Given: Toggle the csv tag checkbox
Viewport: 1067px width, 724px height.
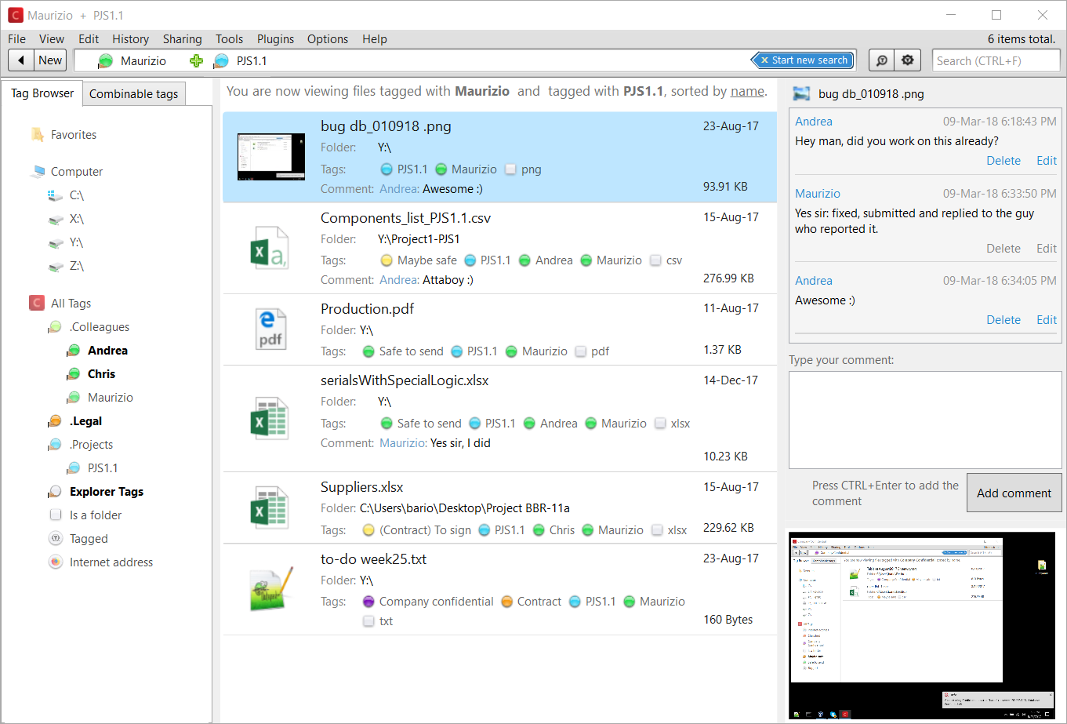Looking at the screenshot, I should pyautogui.click(x=655, y=260).
